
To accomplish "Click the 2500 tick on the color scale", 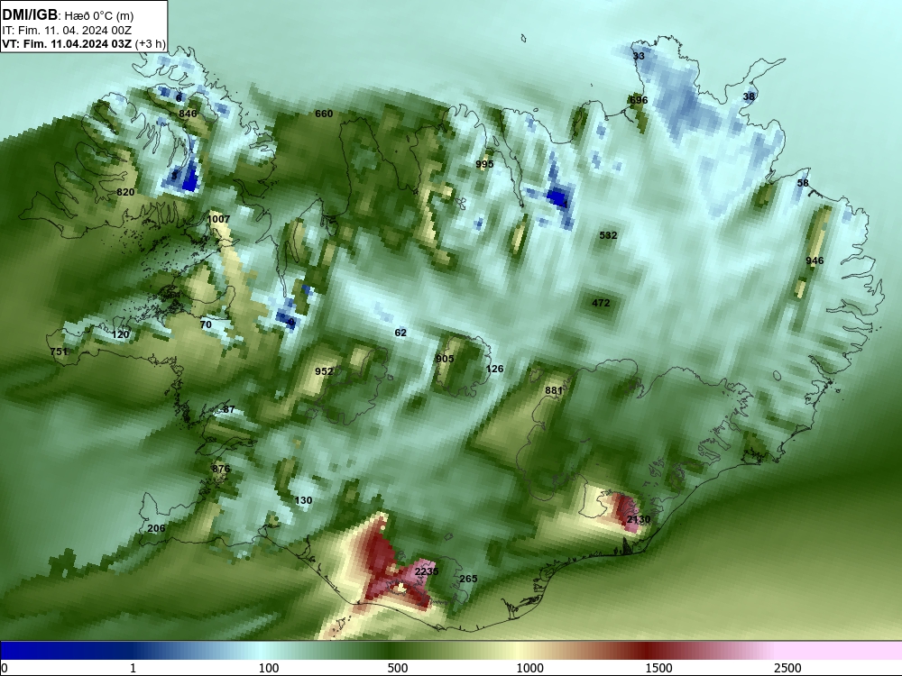I will coord(787,668).
